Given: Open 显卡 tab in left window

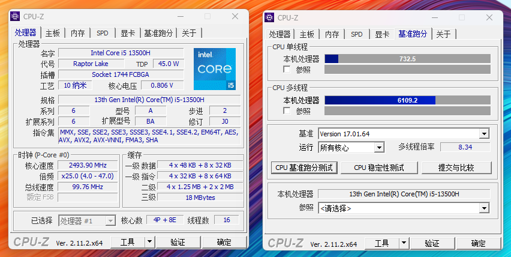Looking at the screenshot, I should [x=128, y=33].
